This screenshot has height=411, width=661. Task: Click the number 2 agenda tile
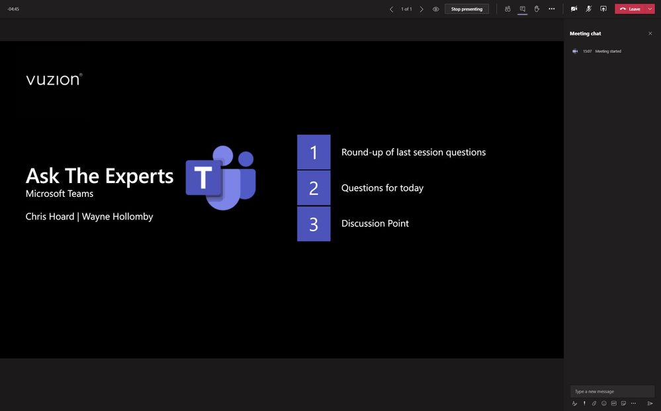point(314,188)
